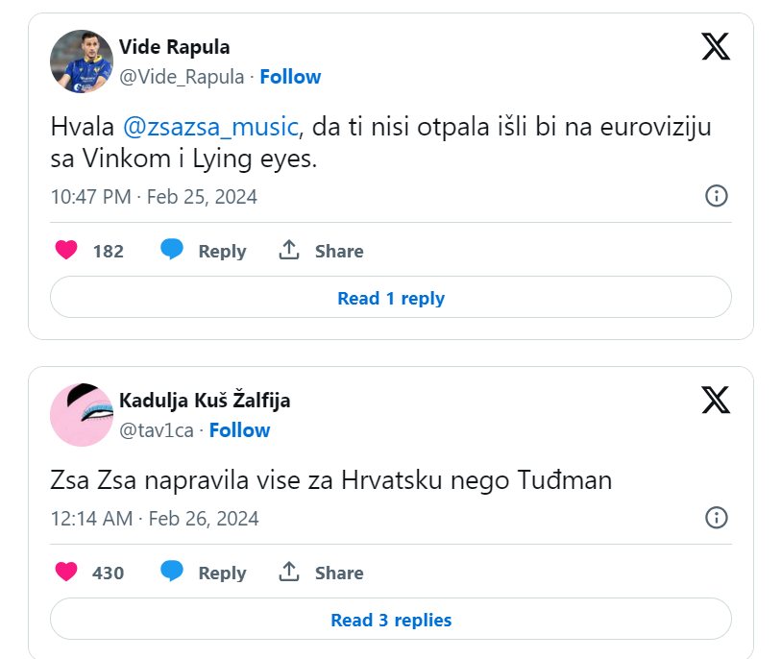Expand the "Read 1 reply" thread

pos(391,299)
